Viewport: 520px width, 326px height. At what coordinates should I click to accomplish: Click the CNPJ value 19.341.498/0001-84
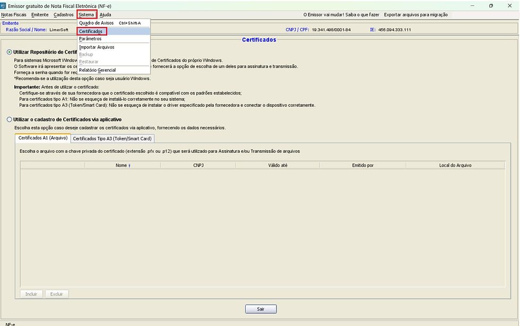331,30
